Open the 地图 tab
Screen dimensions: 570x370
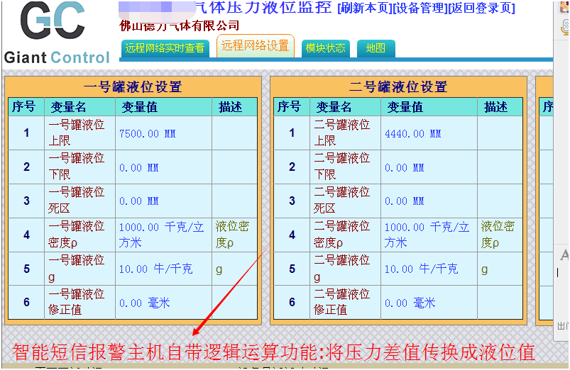(x=376, y=48)
